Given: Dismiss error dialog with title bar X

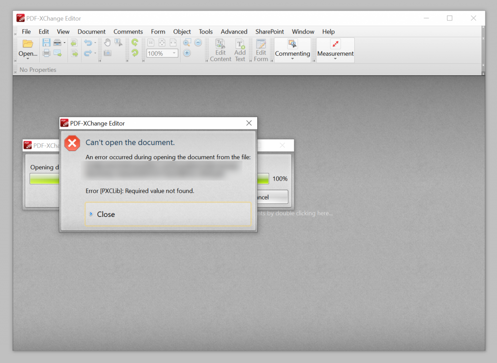Looking at the screenshot, I should 249,123.
